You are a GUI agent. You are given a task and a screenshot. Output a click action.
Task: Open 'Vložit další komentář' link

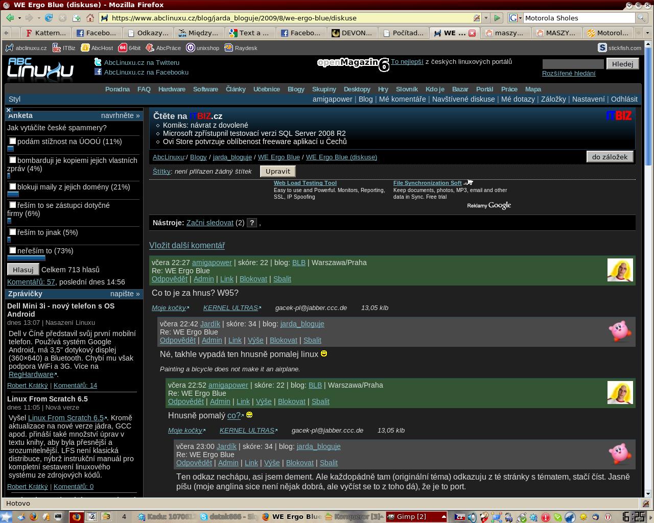click(187, 246)
